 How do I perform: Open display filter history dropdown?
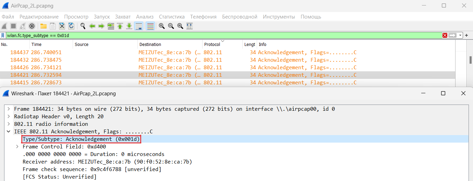[460, 35]
